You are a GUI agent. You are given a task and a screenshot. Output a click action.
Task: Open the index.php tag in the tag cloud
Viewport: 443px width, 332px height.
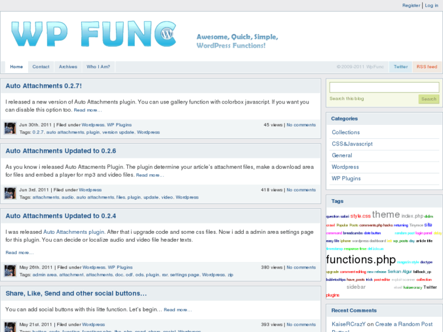(412, 216)
